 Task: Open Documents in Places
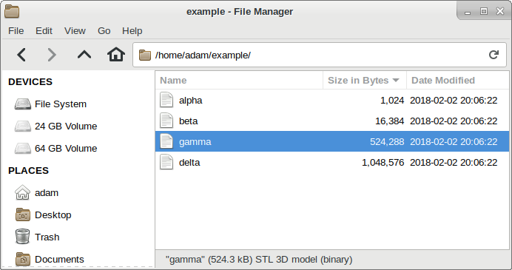tap(59, 260)
